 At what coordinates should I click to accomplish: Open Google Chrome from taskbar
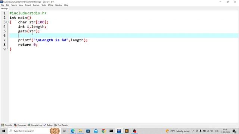coord(103,131)
